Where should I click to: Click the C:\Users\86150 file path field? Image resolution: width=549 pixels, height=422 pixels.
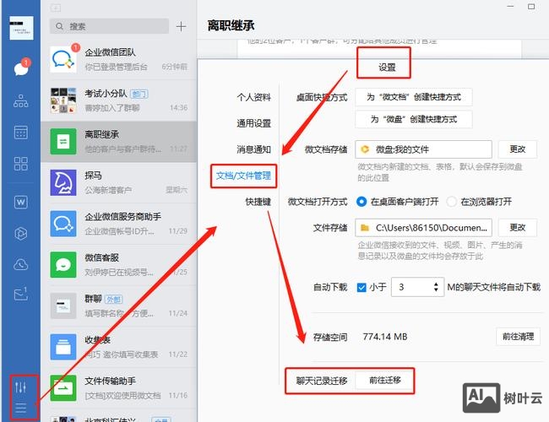tap(423, 228)
